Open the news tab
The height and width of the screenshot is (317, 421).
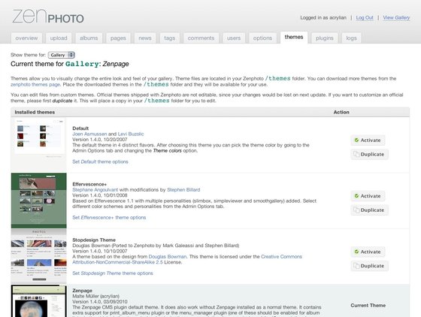coord(145,38)
